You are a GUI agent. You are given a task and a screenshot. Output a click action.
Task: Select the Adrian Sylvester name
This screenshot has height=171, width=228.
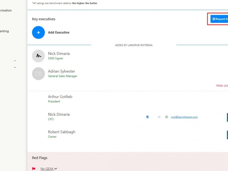pos(62,71)
